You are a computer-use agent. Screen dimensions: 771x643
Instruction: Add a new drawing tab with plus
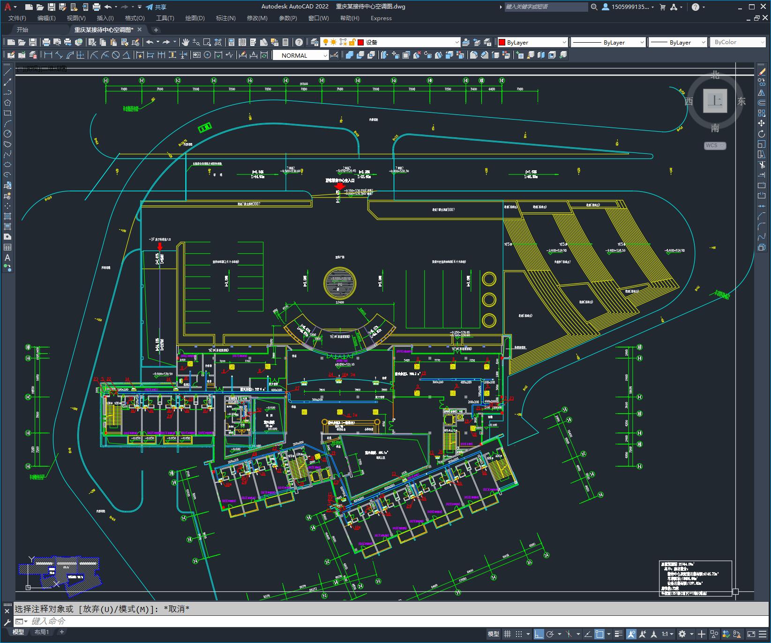(x=156, y=30)
